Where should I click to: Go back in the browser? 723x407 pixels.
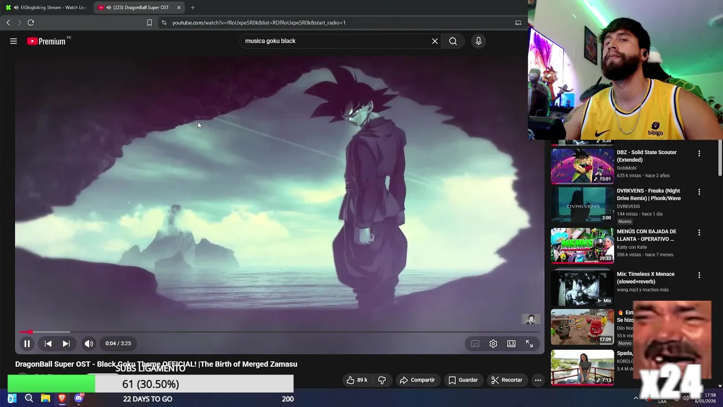click(8, 23)
